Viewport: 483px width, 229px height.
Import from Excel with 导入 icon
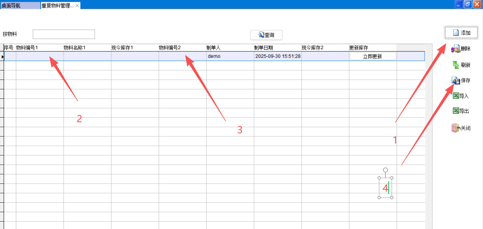[x=456, y=96]
